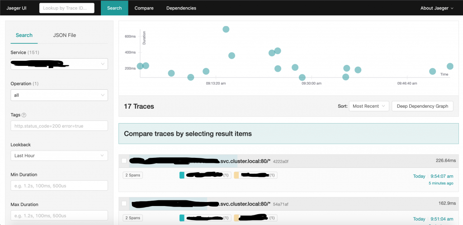Click the teal color block in second trace row

182,218
